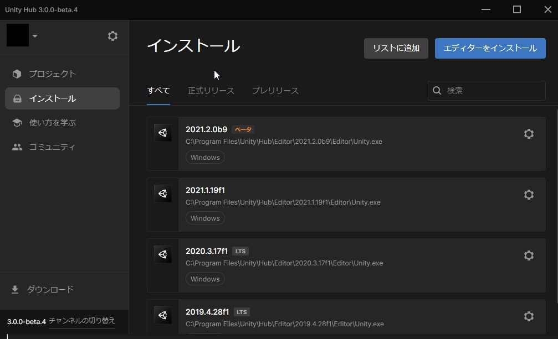Click the リストに追加 button
The image size is (558, 339).
(x=396, y=48)
